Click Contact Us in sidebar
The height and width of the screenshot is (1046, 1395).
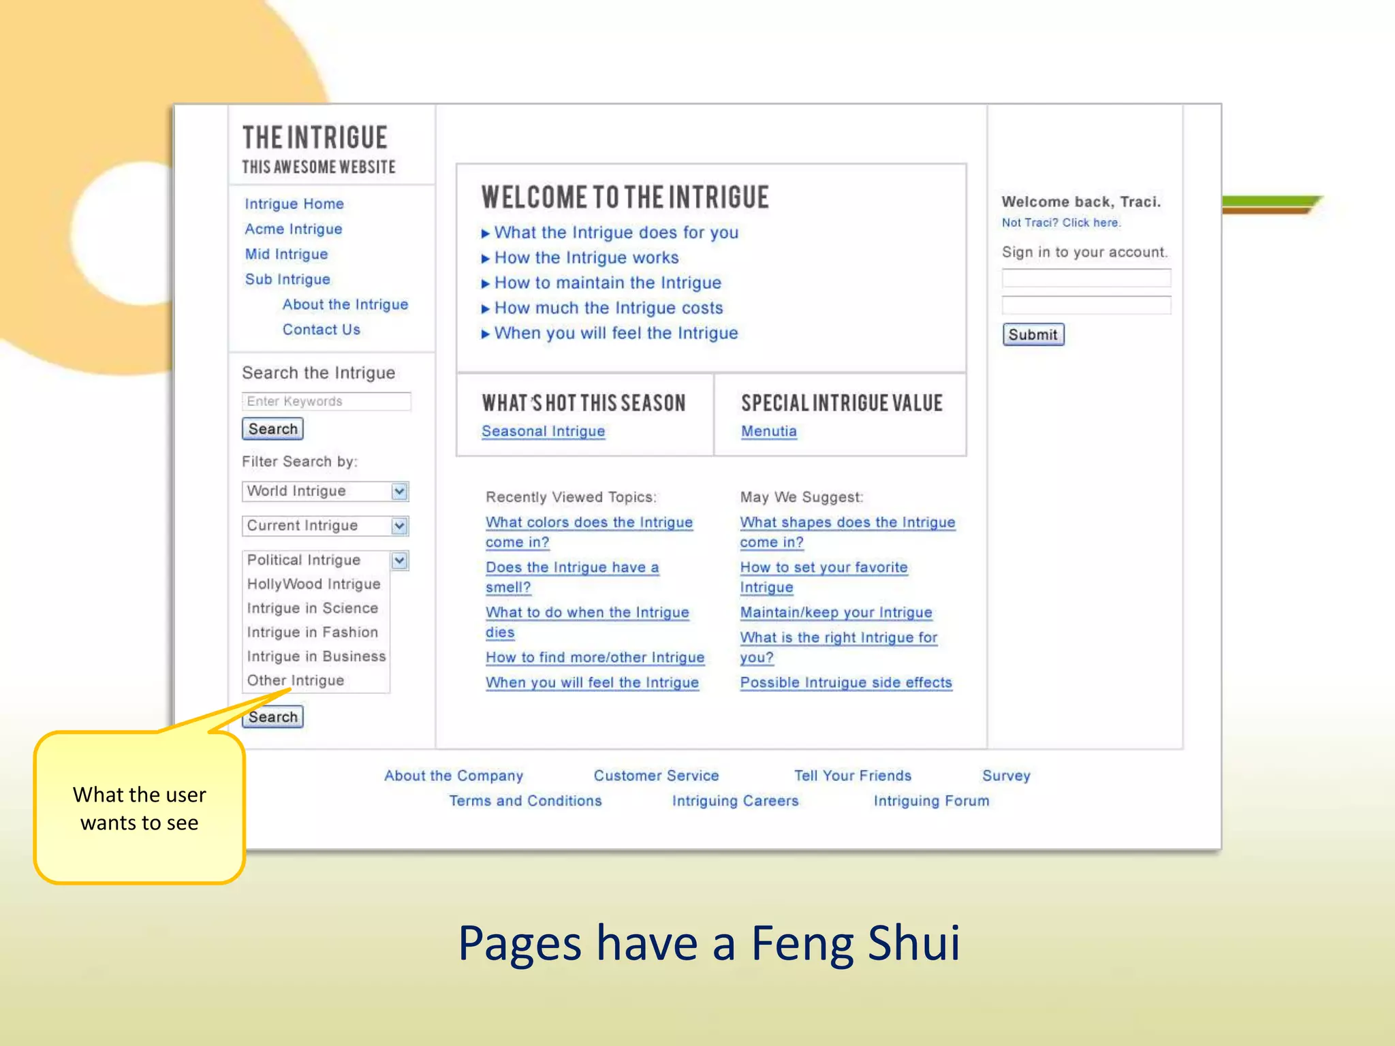click(x=322, y=330)
